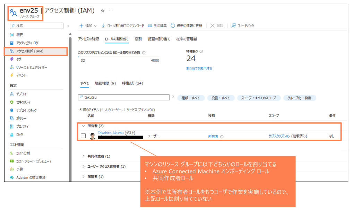The height and width of the screenshot is (213, 352).
Task: Sort by スコープ column header
Action: point(274,116)
